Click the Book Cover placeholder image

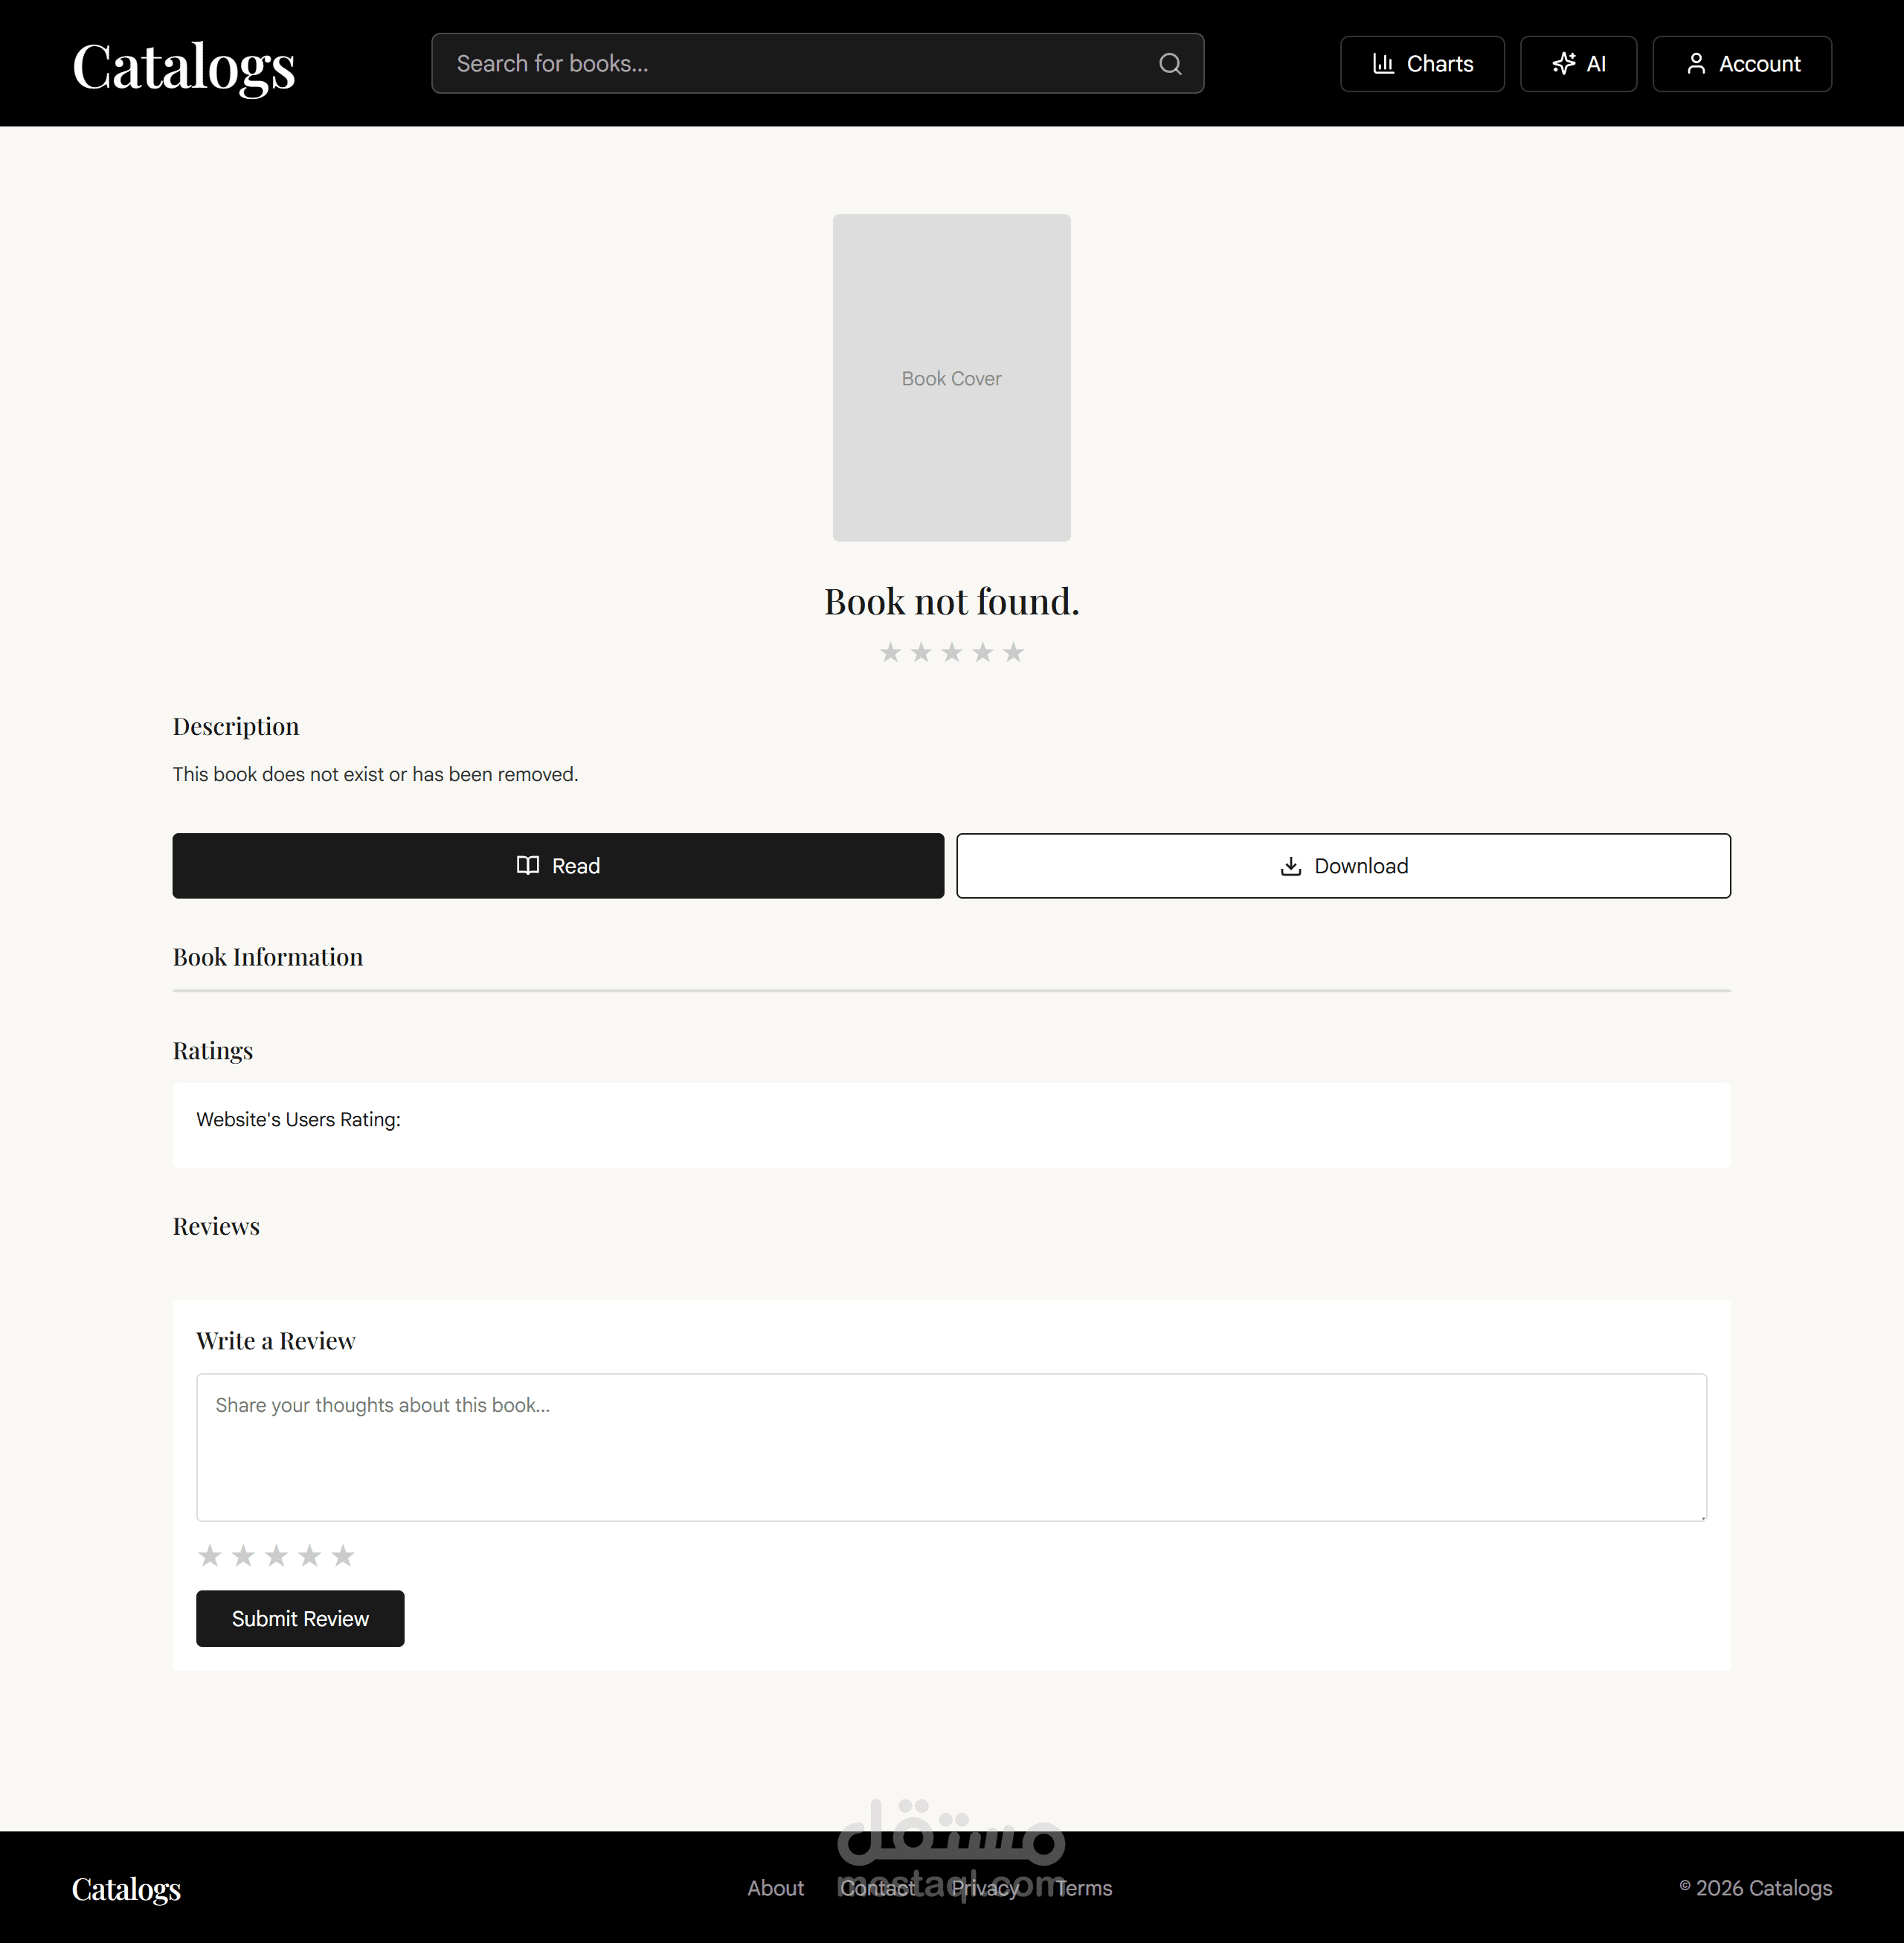951,378
